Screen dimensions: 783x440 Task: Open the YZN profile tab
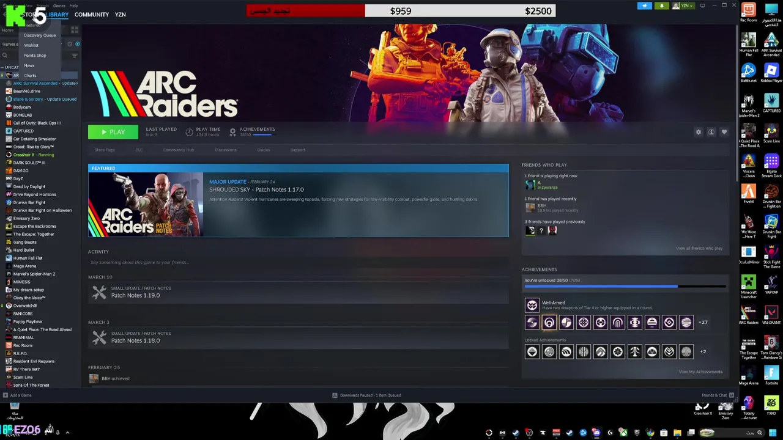coord(121,15)
